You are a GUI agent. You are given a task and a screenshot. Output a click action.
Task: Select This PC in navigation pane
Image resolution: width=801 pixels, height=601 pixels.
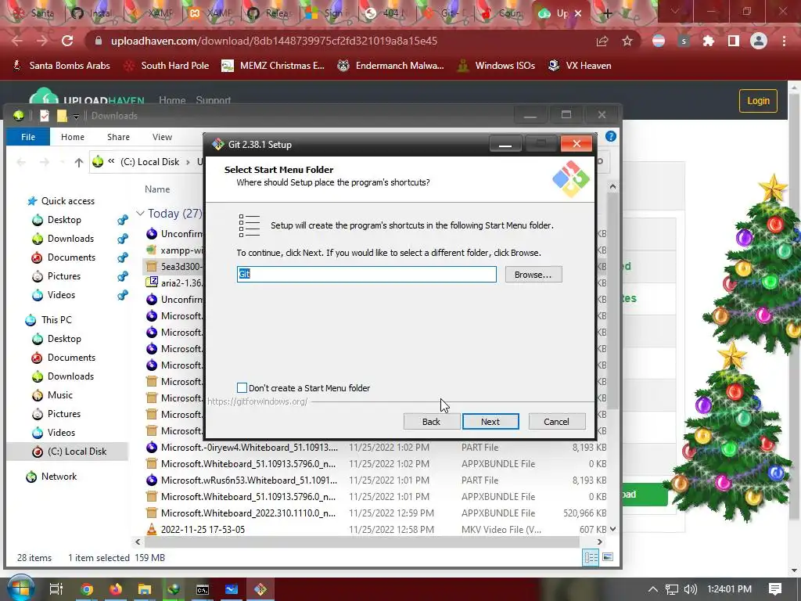tap(56, 320)
